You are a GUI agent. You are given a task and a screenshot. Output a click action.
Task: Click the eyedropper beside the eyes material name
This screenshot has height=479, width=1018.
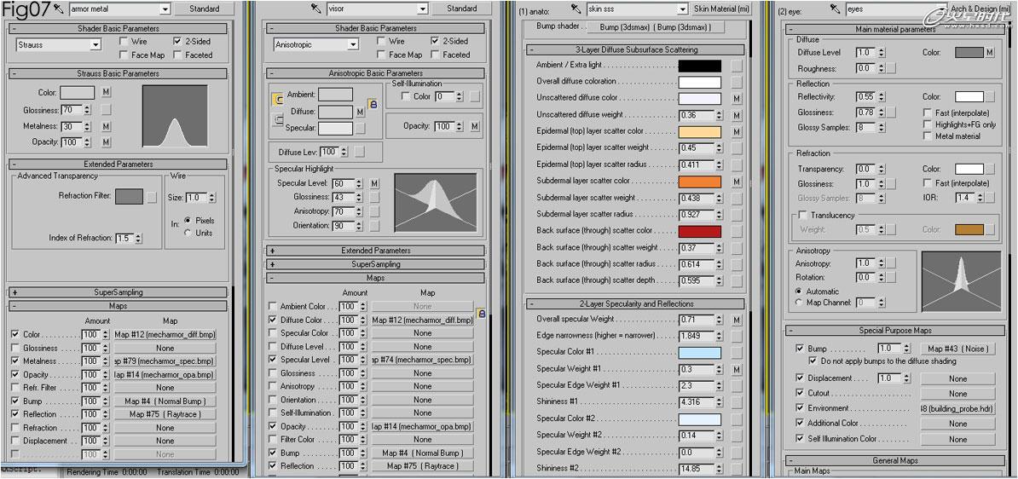(835, 9)
